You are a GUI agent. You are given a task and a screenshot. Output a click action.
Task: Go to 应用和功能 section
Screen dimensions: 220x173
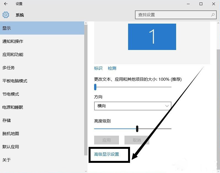[13, 55]
